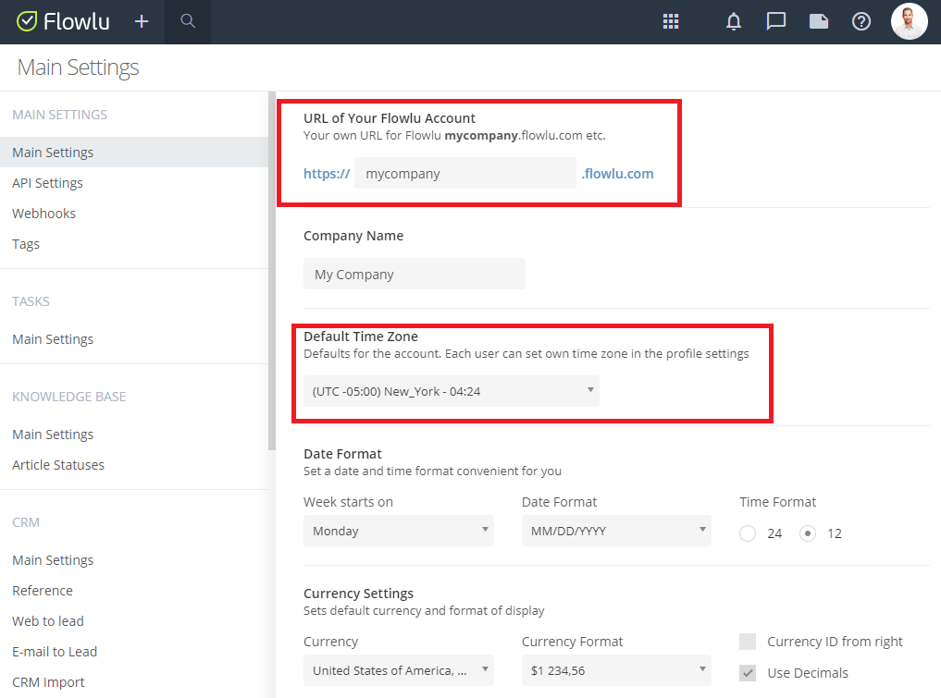Open the search magnifier

click(x=188, y=21)
